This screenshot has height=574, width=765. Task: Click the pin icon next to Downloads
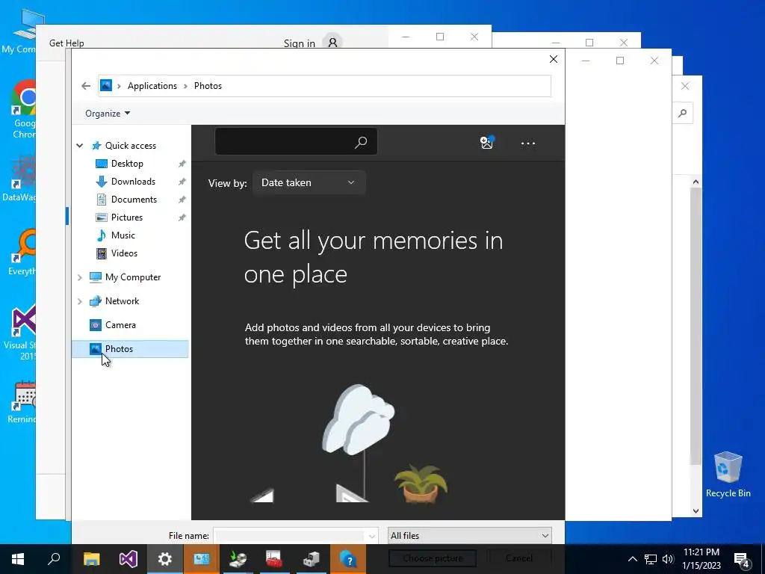182,182
